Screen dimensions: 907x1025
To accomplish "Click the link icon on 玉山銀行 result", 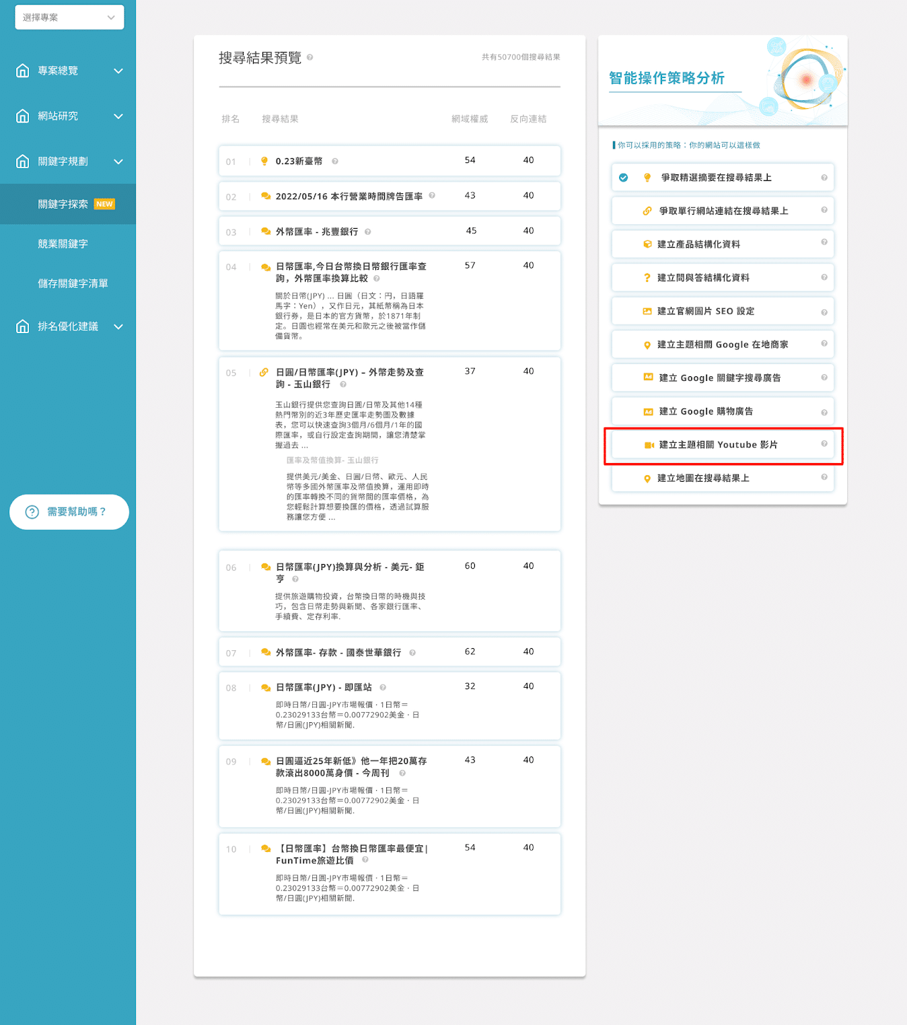I will pyautogui.click(x=264, y=372).
